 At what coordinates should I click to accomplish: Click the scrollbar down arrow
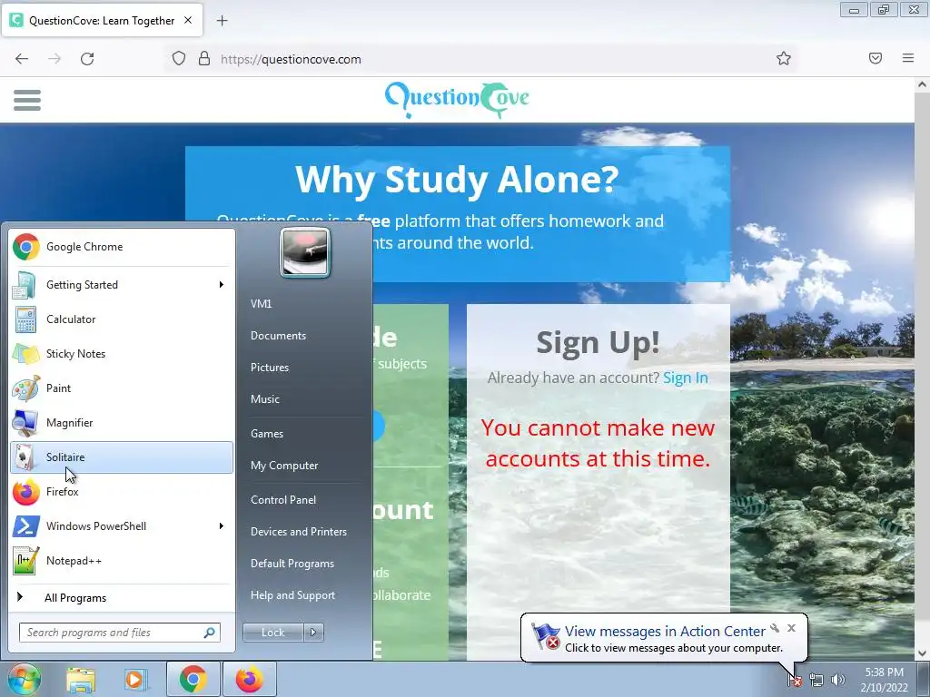(922, 653)
